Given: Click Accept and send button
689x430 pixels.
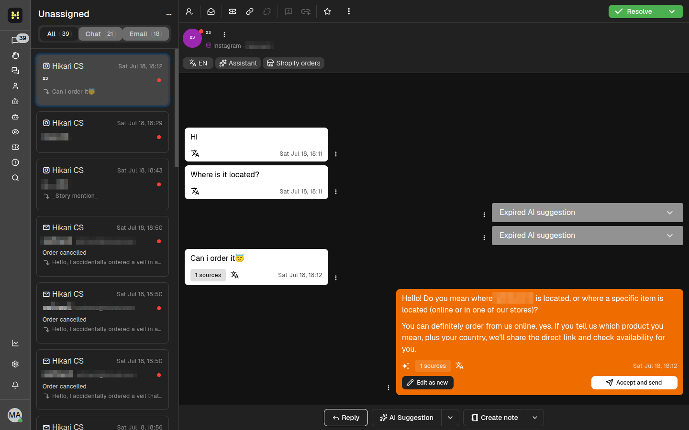Looking at the screenshot, I should click(634, 383).
